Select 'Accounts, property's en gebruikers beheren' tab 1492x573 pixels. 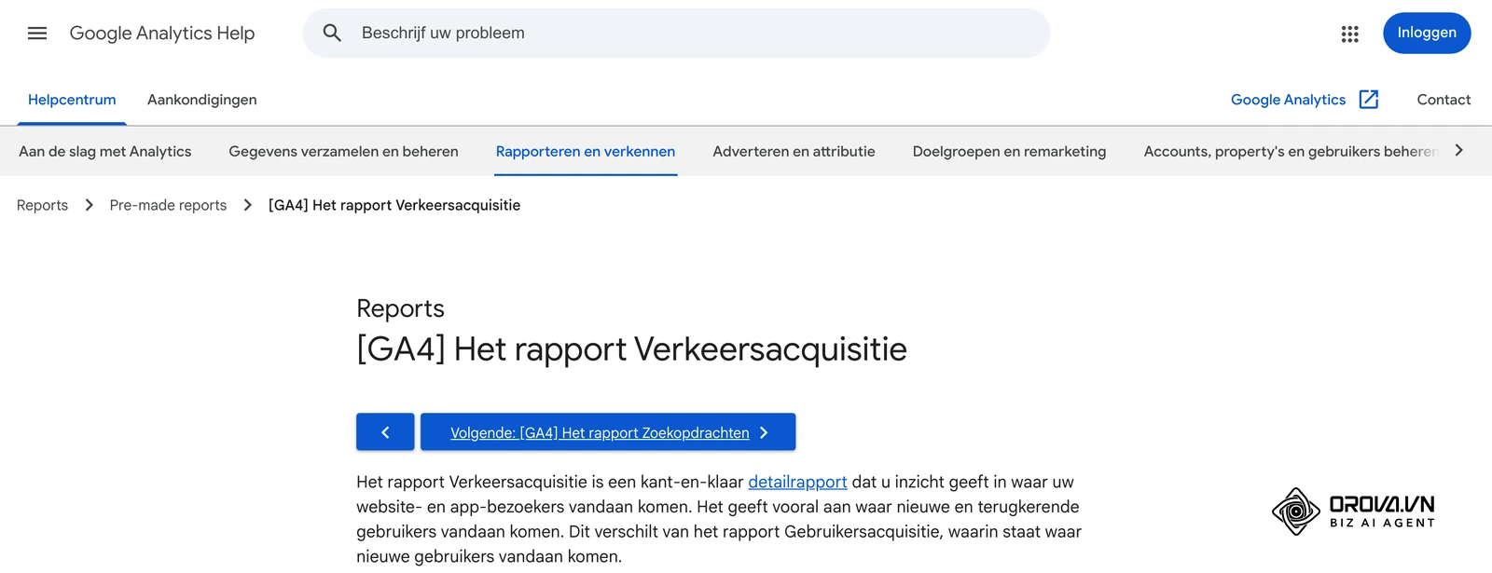click(x=1291, y=151)
